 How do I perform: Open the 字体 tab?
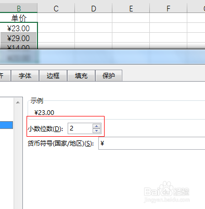tap(25, 76)
